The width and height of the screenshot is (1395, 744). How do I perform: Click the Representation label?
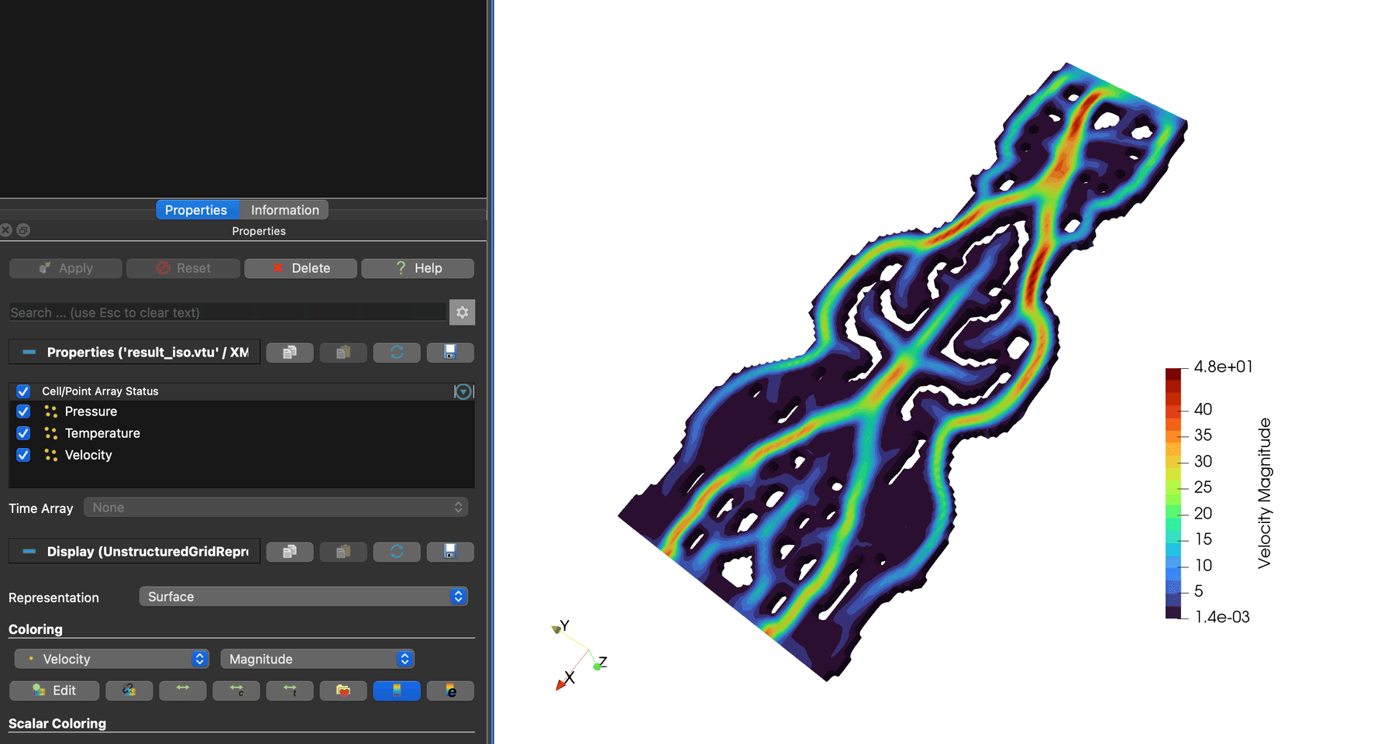pos(53,598)
